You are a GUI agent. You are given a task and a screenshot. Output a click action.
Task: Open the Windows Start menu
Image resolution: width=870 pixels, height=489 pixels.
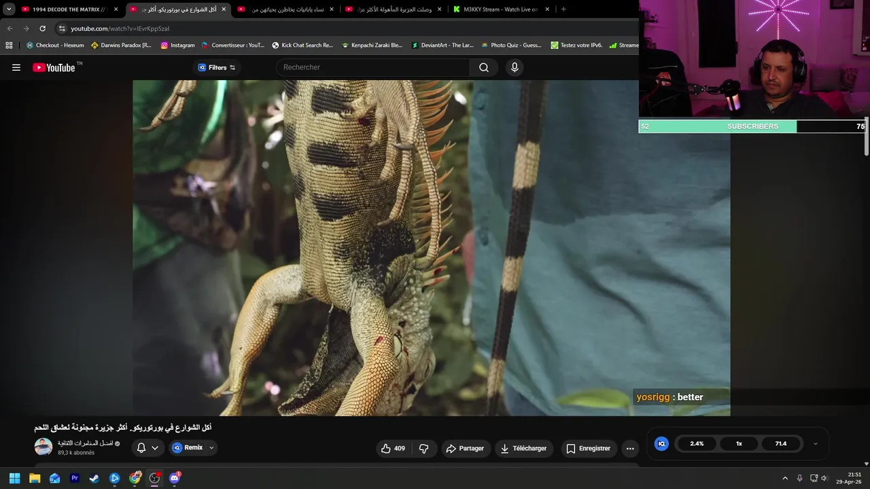[x=14, y=478]
